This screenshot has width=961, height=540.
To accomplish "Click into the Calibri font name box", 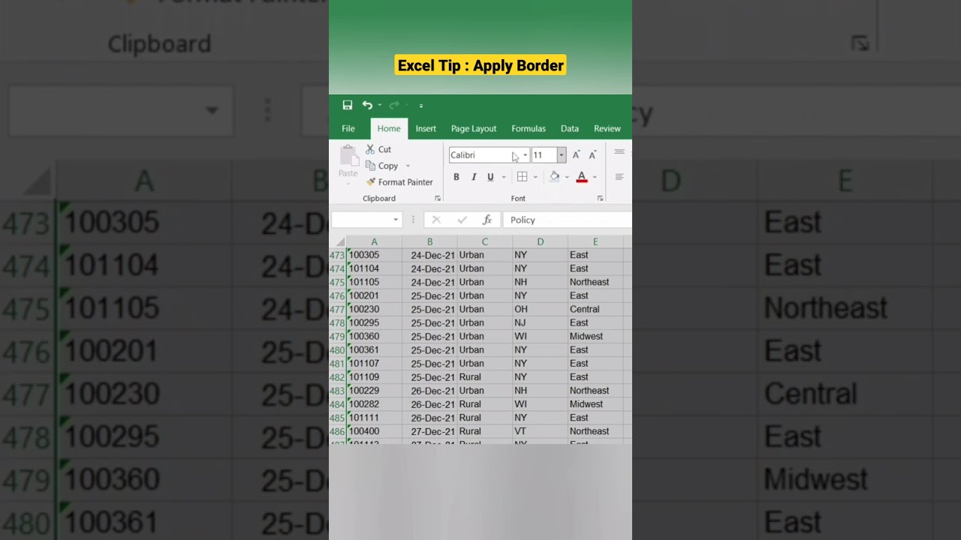I will (x=485, y=155).
